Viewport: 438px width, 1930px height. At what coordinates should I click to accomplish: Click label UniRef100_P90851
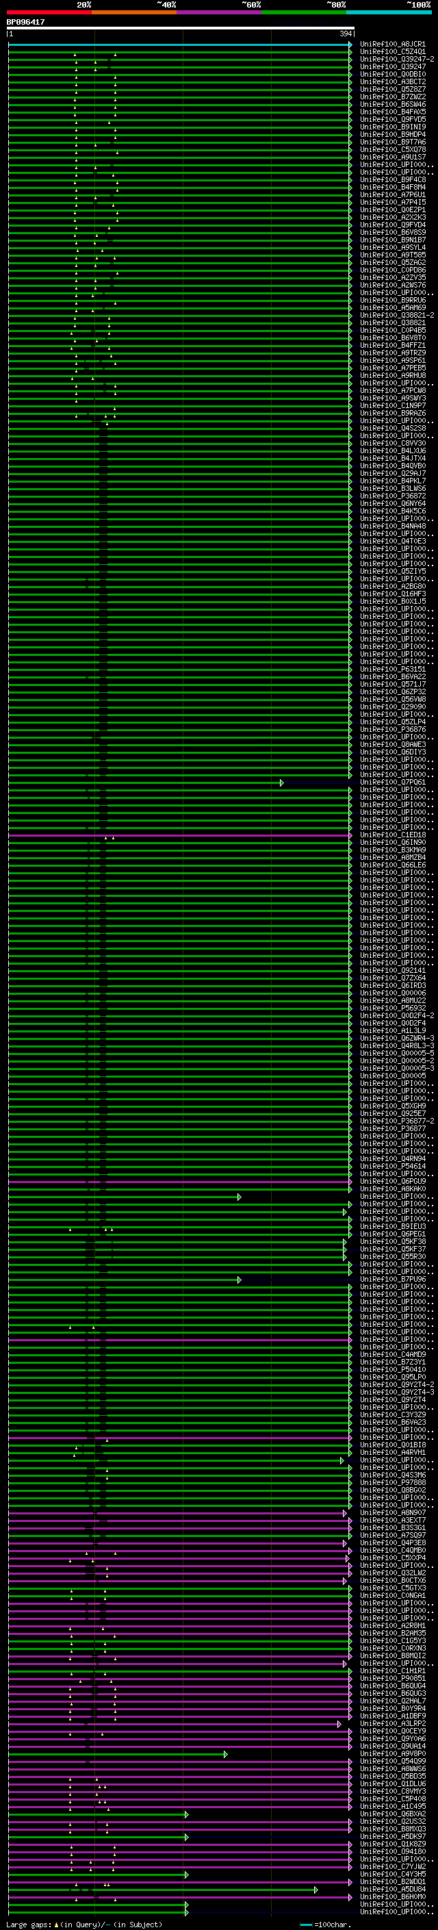pyautogui.click(x=393, y=1678)
